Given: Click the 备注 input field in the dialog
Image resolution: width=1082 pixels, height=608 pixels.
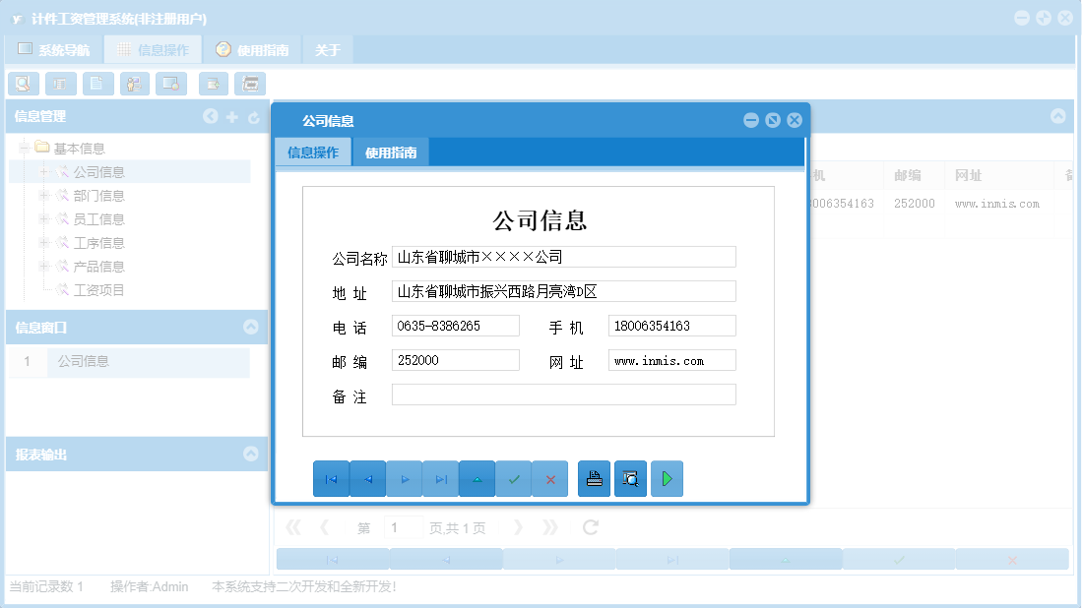Looking at the screenshot, I should 563,395.
